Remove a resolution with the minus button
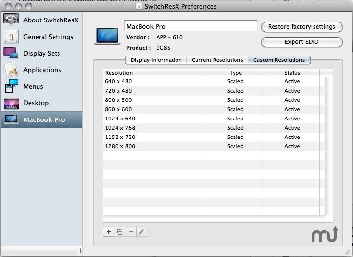Image resolution: width=353 pixels, height=257 pixels. pyautogui.click(x=131, y=232)
